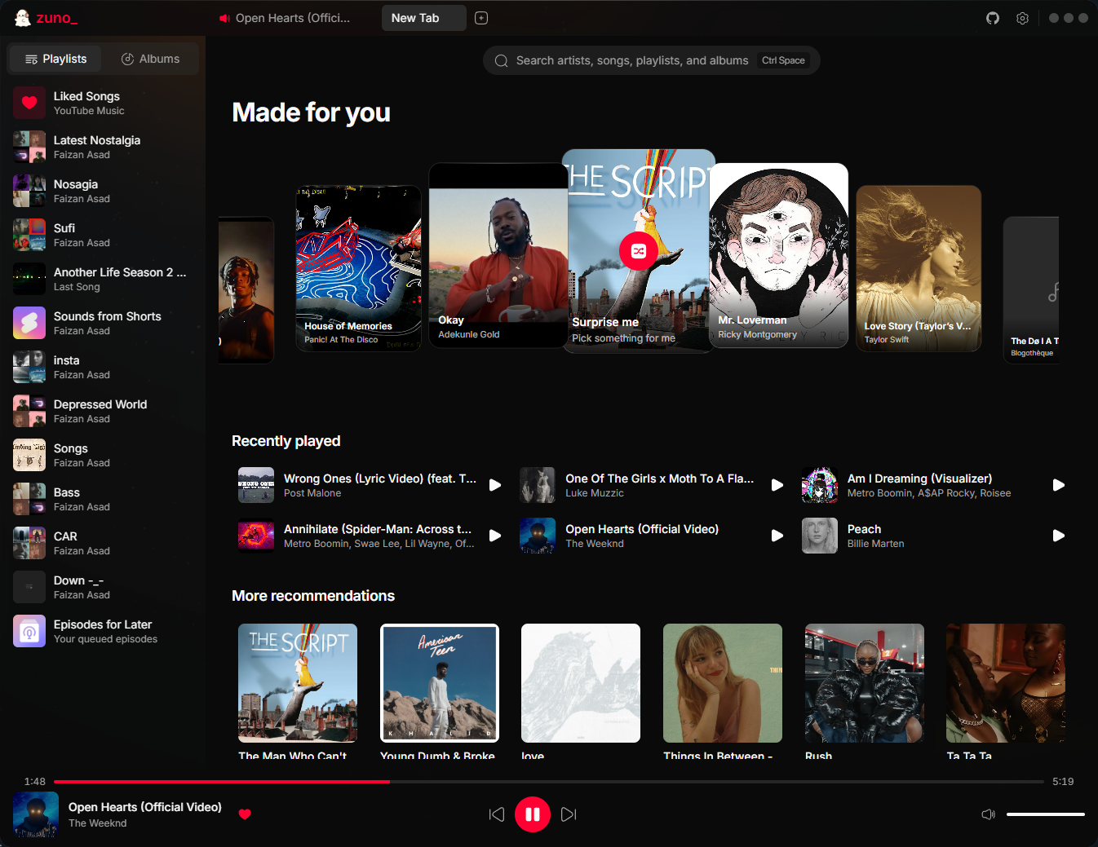Play Annihilate (Spider-Man) track
Viewport: 1098px width, 847px height.
(495, 536)
